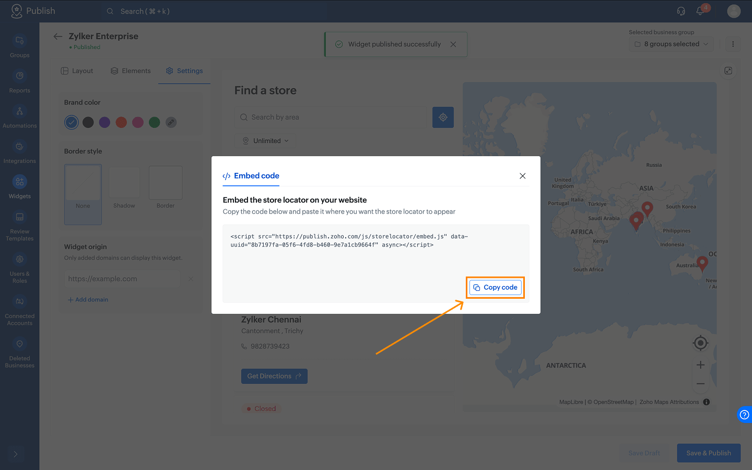
Task: Click the phone number 9828739423
Action: [x=270, y=346]
